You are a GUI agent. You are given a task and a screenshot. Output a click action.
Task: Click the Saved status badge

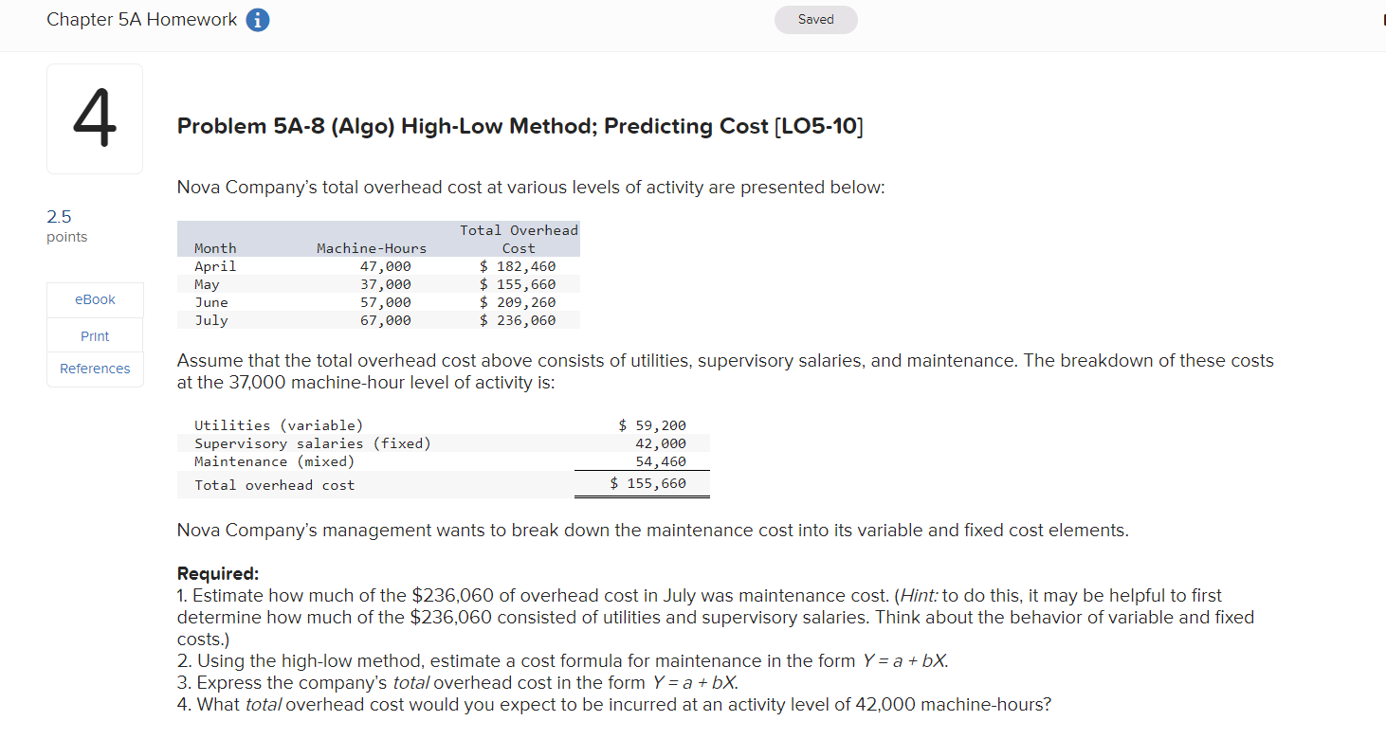click(x=815, y=19)
